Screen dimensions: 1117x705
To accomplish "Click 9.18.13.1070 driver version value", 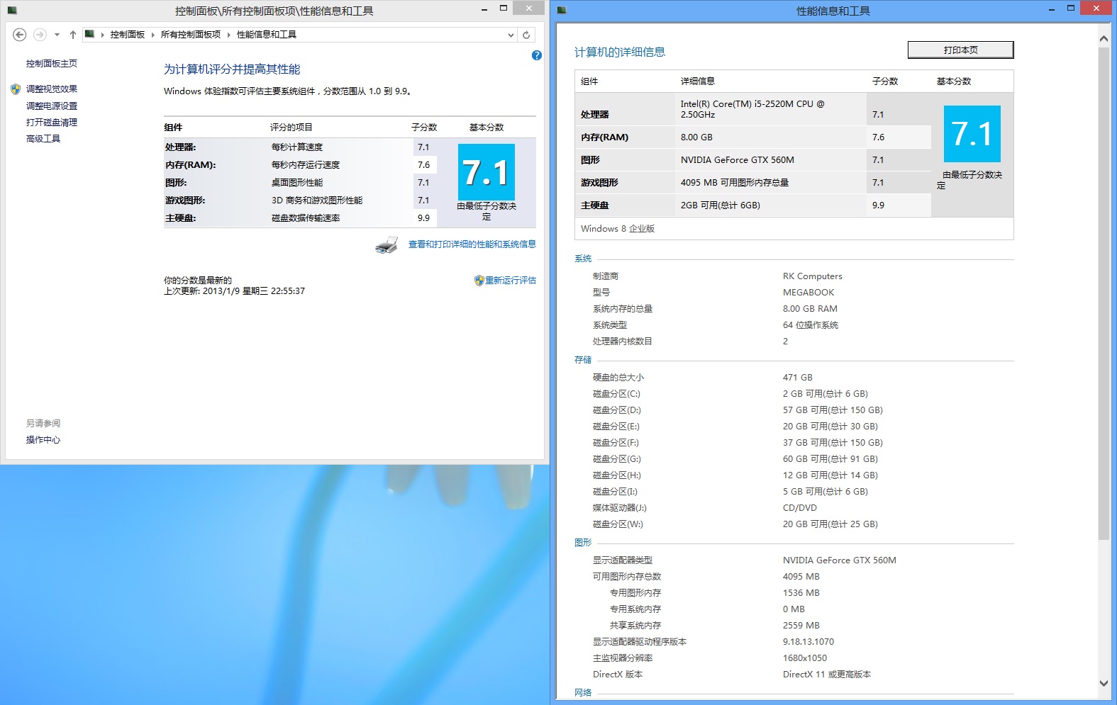I will 808,642.
